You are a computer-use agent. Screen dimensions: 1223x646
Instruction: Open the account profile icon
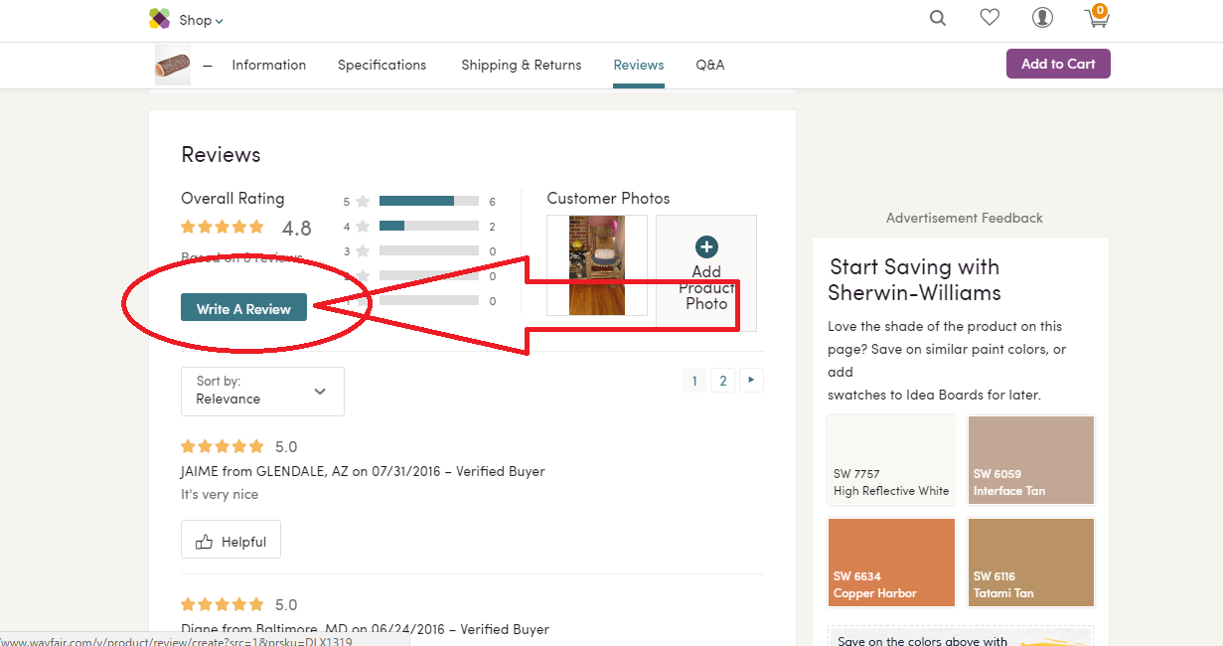click(x=1042, y=17)
